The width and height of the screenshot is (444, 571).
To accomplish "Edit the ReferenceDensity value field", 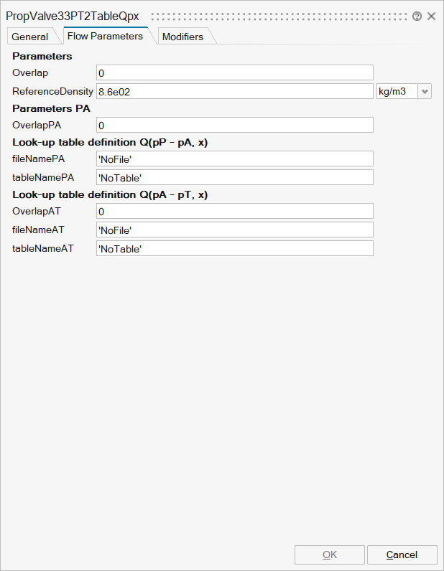I will point(234,91).
